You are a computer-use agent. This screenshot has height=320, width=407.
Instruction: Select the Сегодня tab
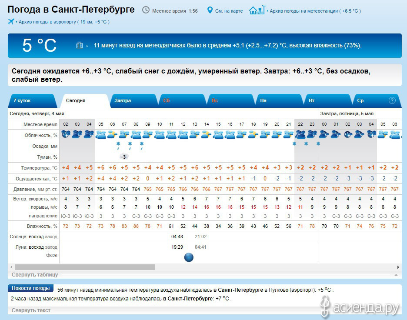[x=84, y=101]
